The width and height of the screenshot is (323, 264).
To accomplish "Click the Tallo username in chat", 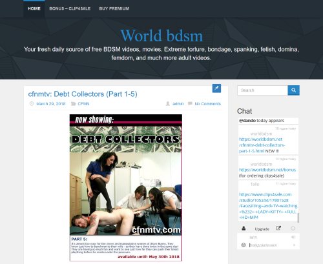I will tap(255, 184).
